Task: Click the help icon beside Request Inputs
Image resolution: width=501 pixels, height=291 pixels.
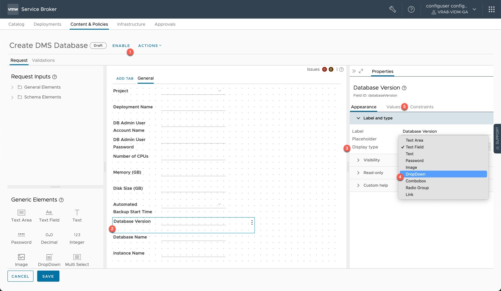Action: [x=54, y=77]
